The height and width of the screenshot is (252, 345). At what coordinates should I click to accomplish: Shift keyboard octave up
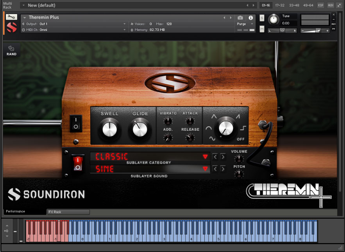(7, 225)
